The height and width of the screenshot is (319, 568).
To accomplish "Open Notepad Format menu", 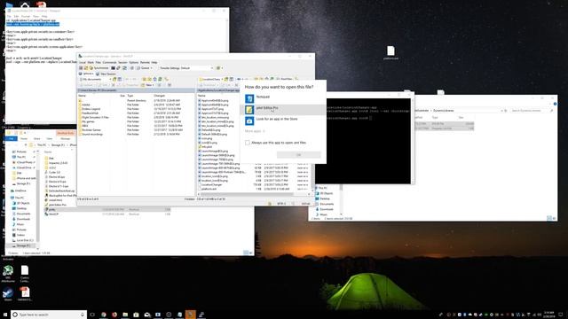I will click(26, 16).
